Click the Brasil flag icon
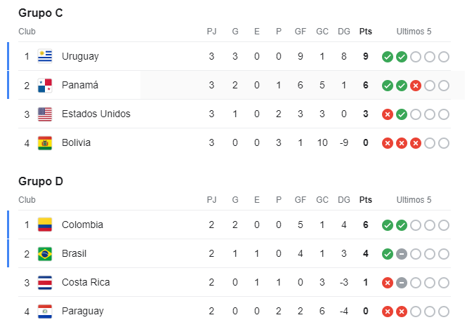Image resolution: width=474 pixels, height=334 pixels. point(45,253)
